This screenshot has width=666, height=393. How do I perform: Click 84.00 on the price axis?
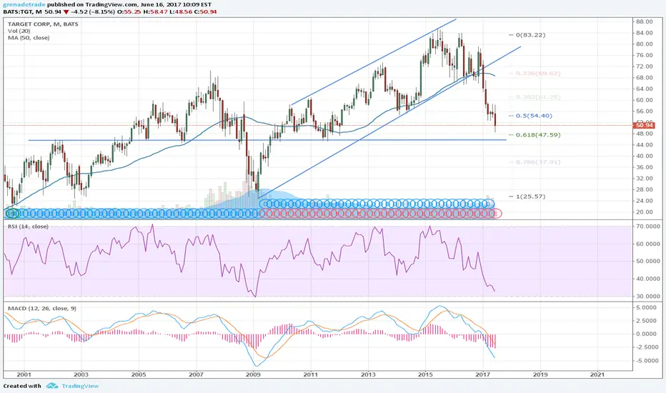(x=645, y=33)
